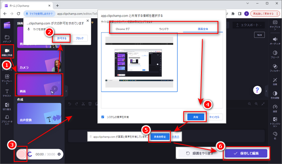Select the Chrome タブ sharing tab
Viewport: 282px width, 164px height.
point(123,29)
